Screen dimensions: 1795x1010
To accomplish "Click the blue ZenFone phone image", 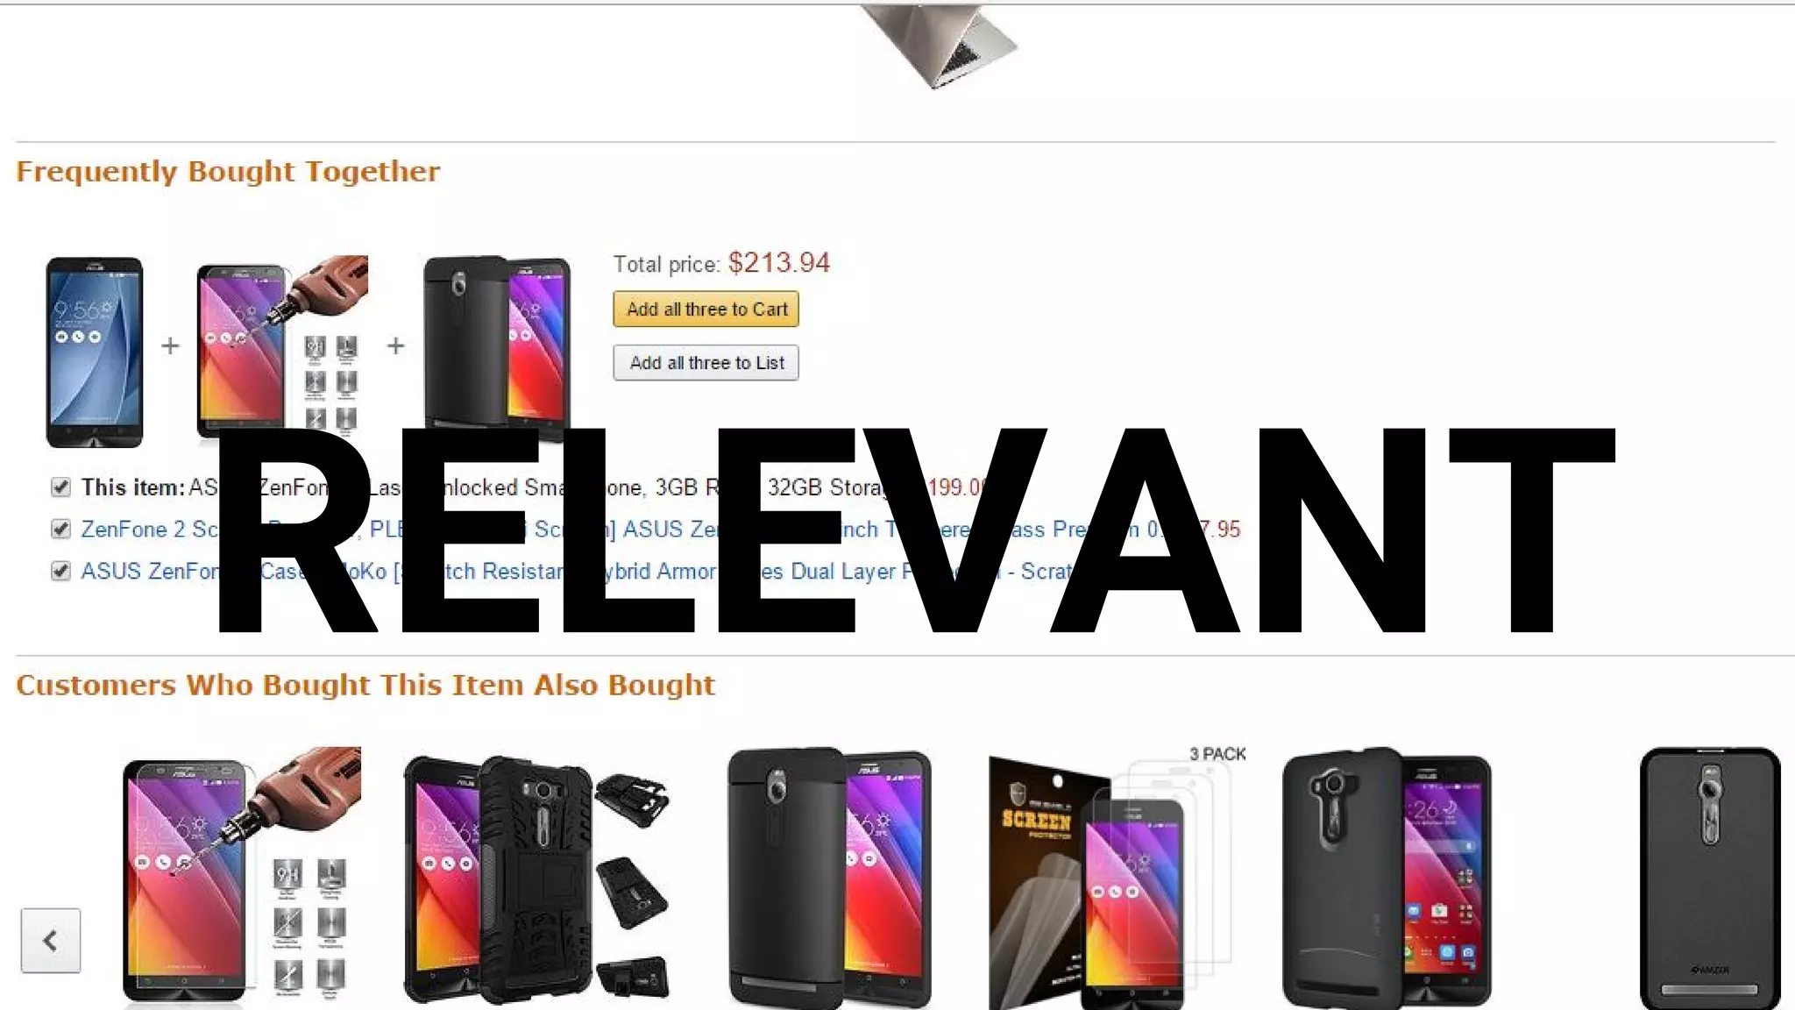I will [x=95, y=352].
